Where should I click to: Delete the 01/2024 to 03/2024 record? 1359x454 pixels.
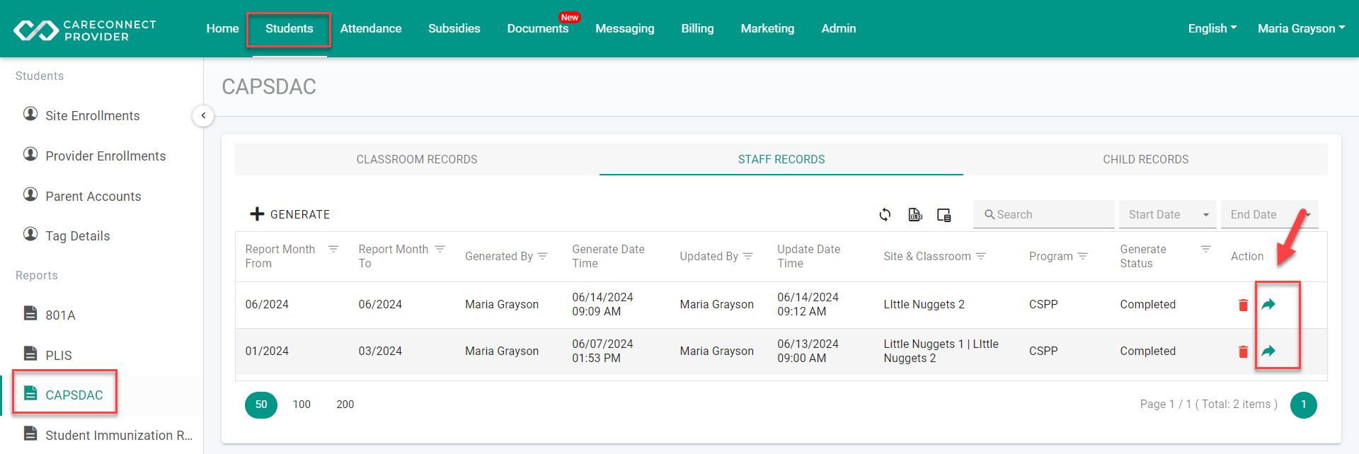tap(1243, 351)
